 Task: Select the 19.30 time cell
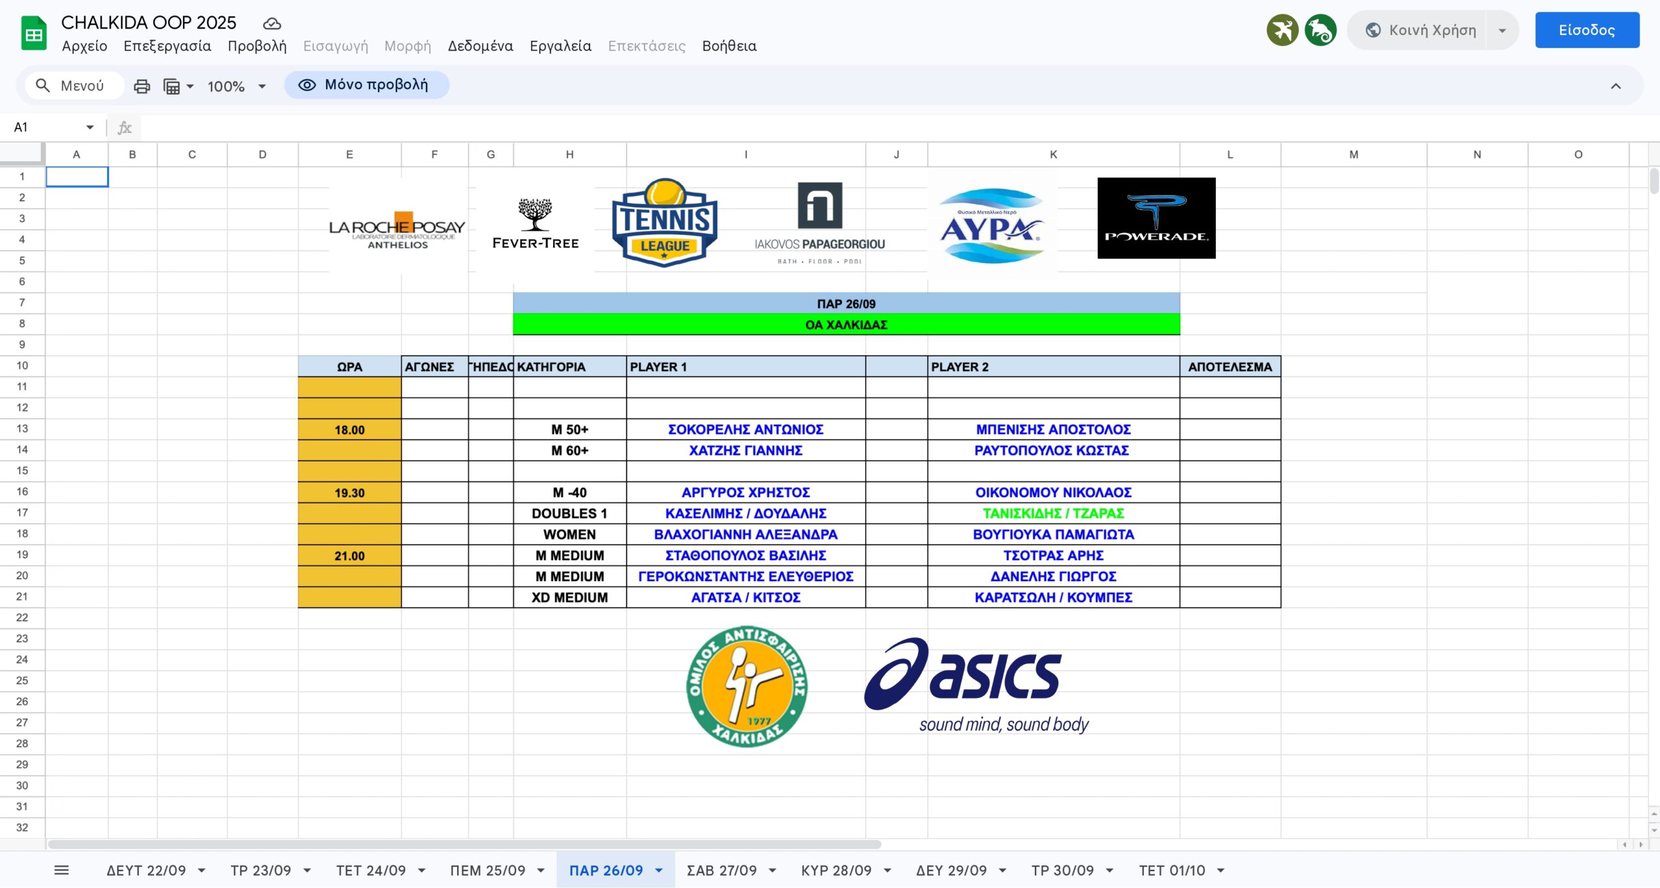coord(350,492)
